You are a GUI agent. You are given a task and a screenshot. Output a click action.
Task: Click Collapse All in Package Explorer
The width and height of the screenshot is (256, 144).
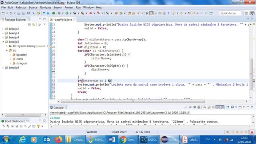30,24
